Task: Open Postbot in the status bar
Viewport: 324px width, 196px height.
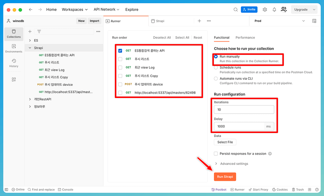Action: click(219, 190)
